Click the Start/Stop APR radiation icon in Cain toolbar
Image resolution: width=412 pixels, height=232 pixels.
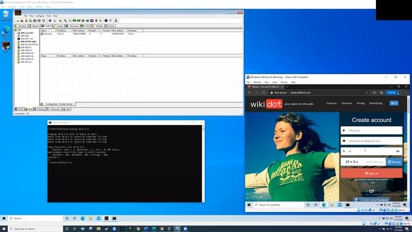pos(26,21)
